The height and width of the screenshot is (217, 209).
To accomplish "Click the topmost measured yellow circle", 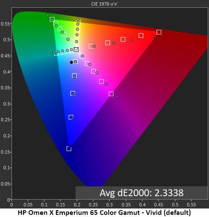I will tap(78, 20).
